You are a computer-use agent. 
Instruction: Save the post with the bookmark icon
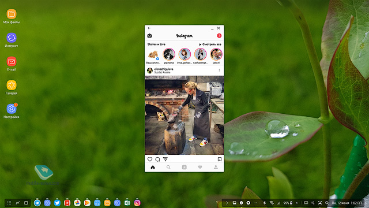point(219,159)
